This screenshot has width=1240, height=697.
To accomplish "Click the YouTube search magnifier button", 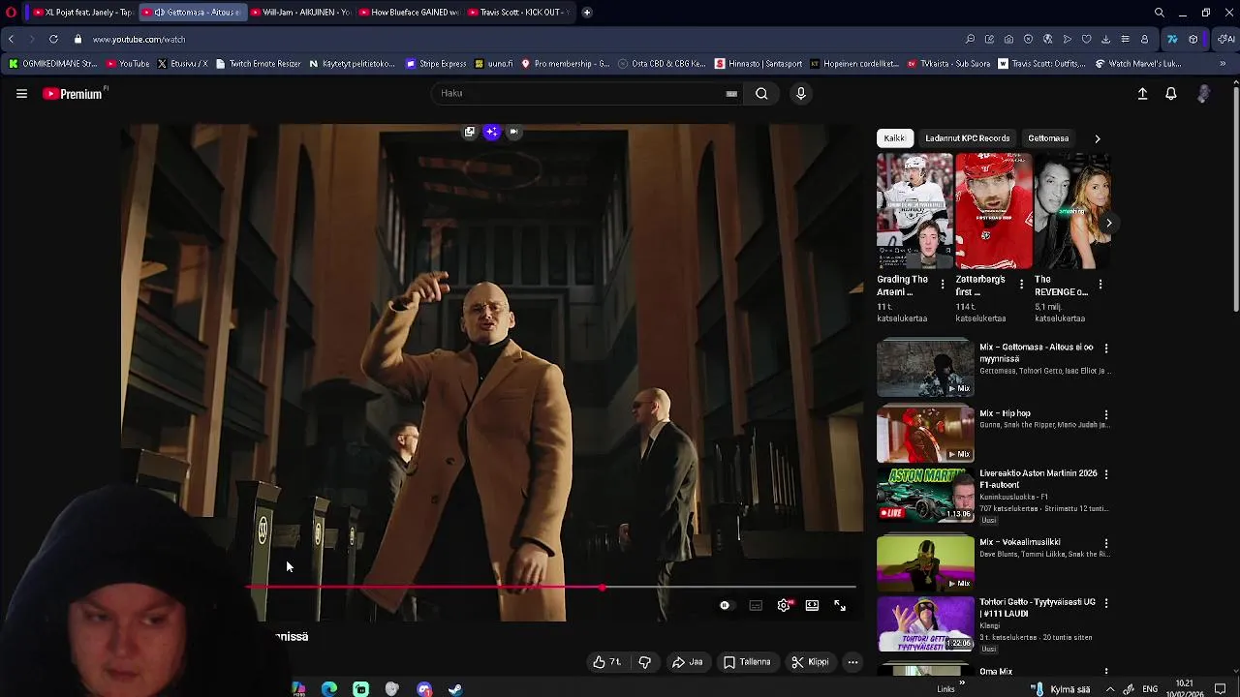I will 761,94.
